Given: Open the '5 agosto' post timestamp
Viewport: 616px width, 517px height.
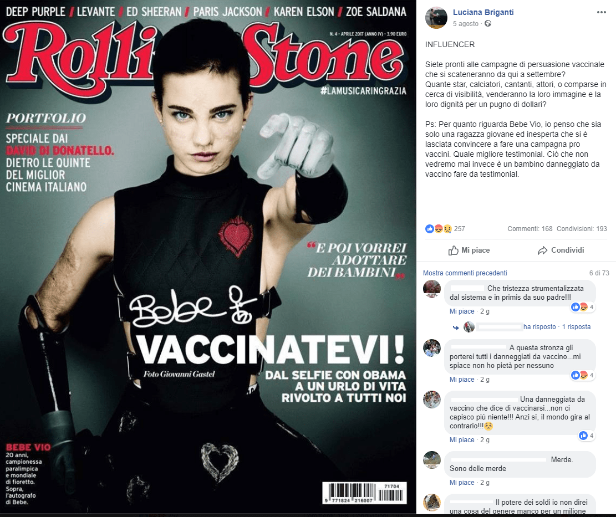Looking at the screenshot, I should pyautogui.click(x=466, y=24).
